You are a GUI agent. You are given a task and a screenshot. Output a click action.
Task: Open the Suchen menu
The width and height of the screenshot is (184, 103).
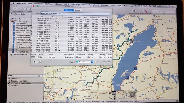point(58,4)
